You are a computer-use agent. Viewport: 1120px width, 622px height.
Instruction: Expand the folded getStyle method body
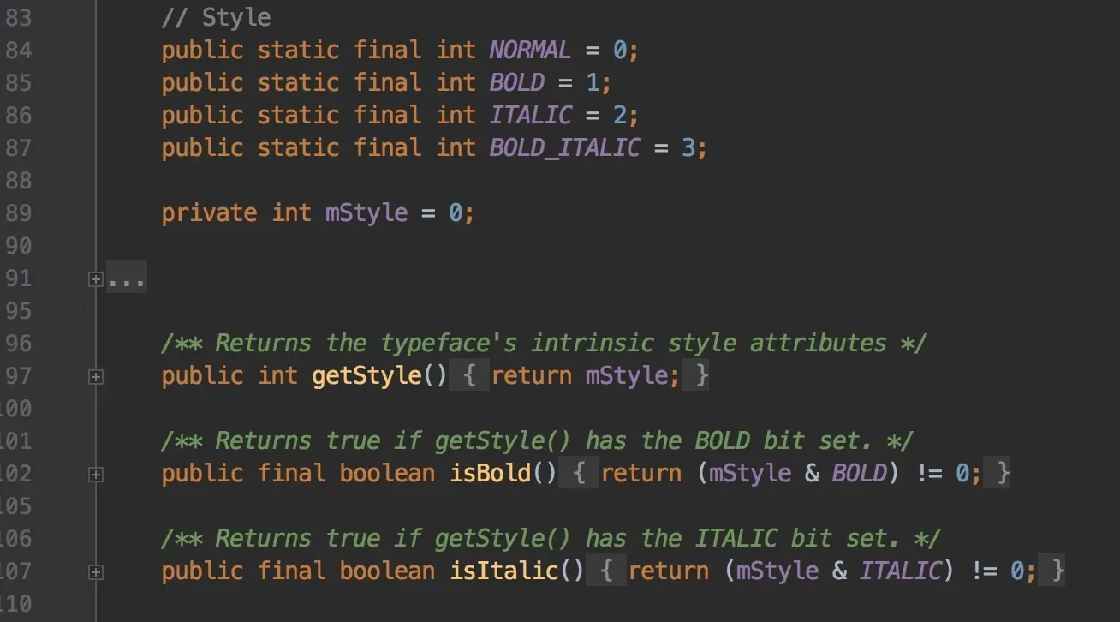pos(96,375)
